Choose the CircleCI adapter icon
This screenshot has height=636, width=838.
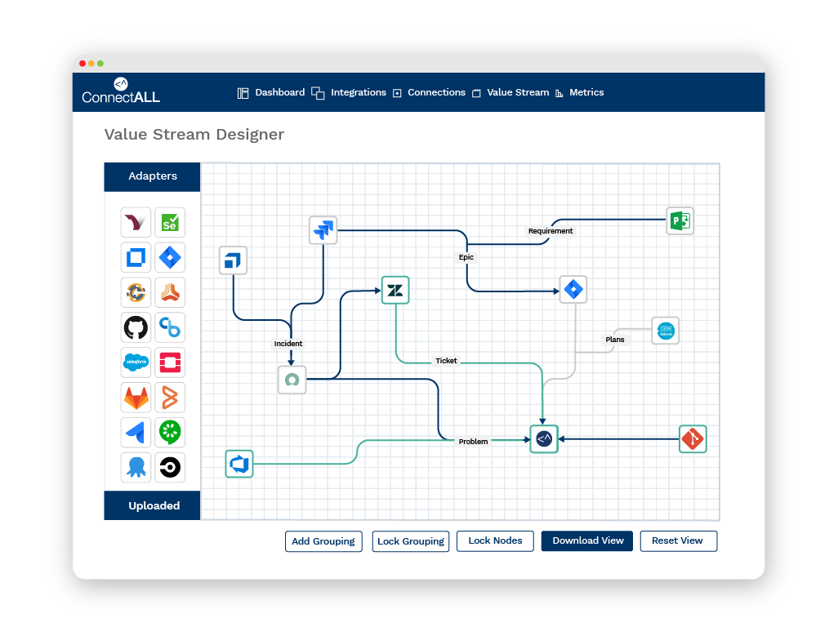[x=170, y=467]
